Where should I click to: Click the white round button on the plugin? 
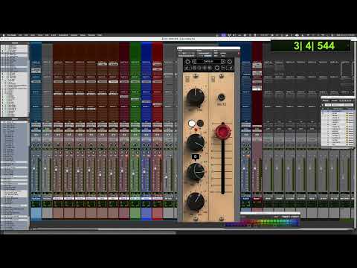pyautogui.click(x=192, y=123)
